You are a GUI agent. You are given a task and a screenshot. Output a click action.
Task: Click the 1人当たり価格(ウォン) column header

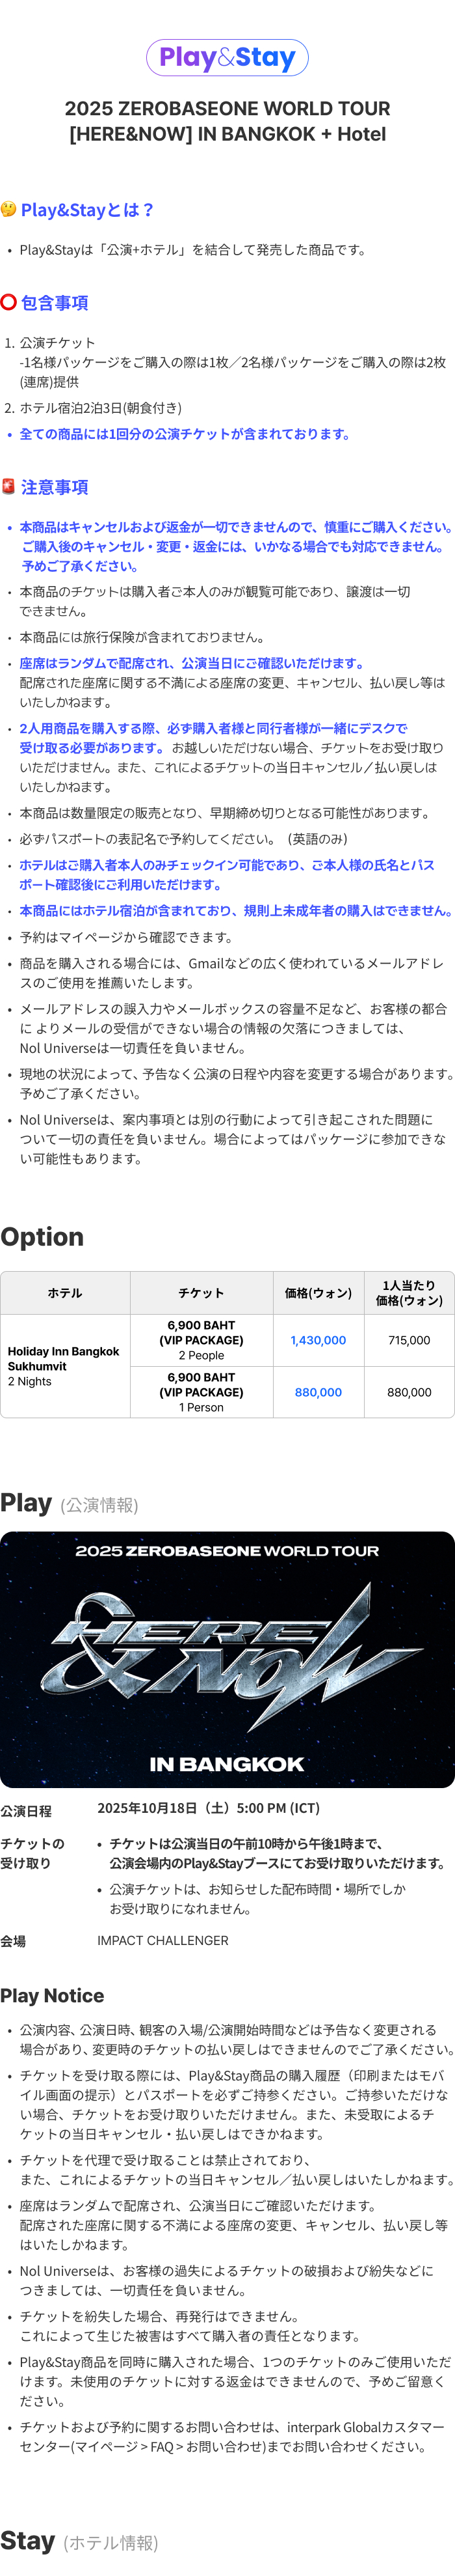[x=409, y=1293]
